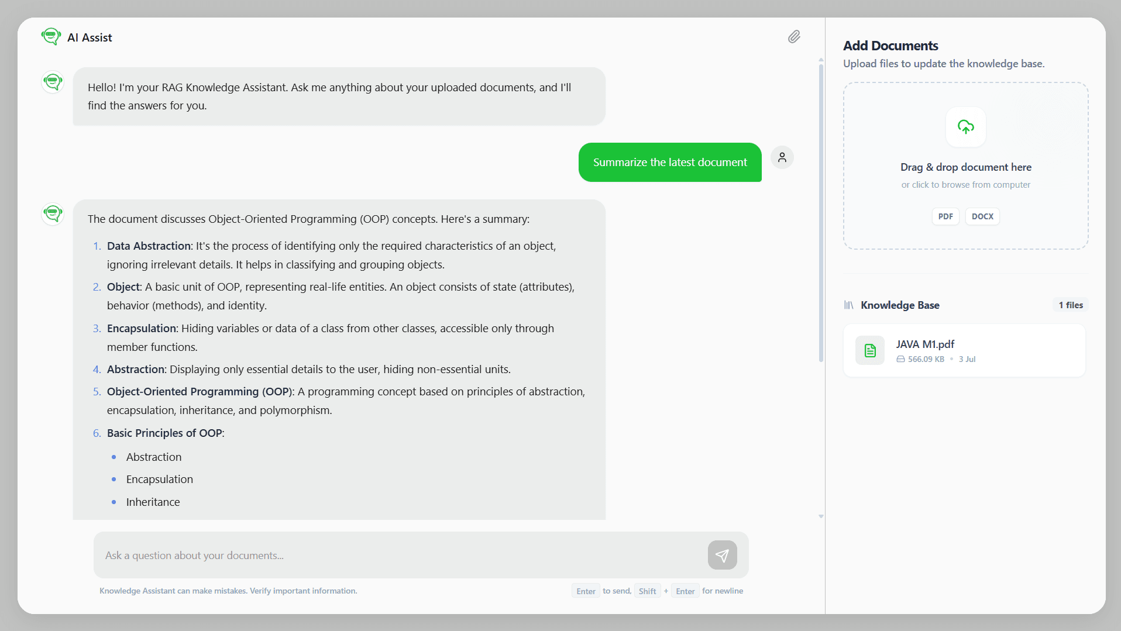Click the AI Assist logo icon in header

51,37
